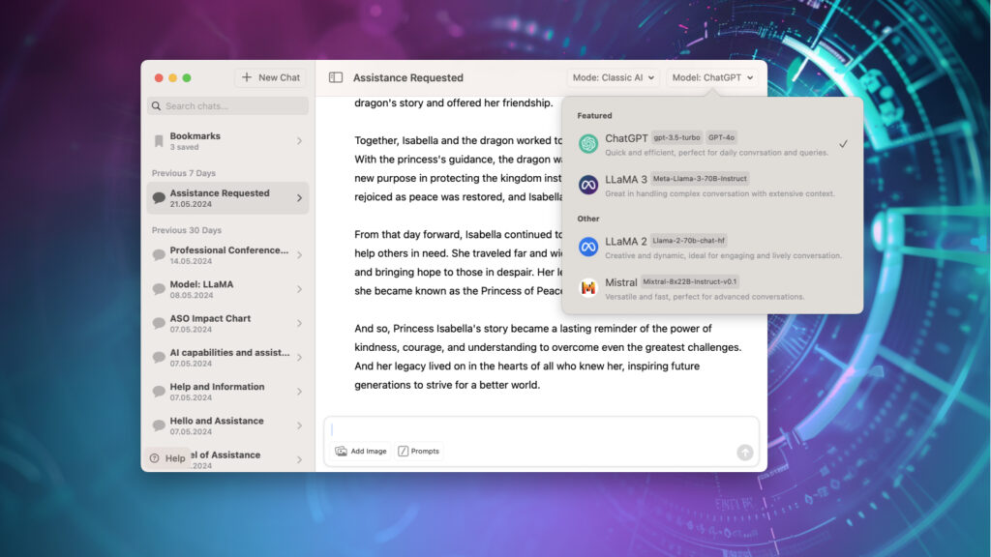The height and width of the screenshot is (557, 991).
Task: Click the Other section label
Action: click(588, 219)
